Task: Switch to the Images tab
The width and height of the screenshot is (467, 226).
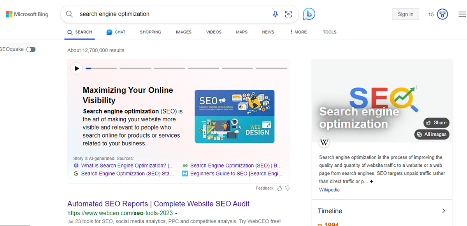Action: 184,32
